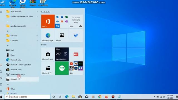Open Microsoft Solitaire Collection in app list
The height and width of the screenshot is (100, 178).
tap(22, 65)
